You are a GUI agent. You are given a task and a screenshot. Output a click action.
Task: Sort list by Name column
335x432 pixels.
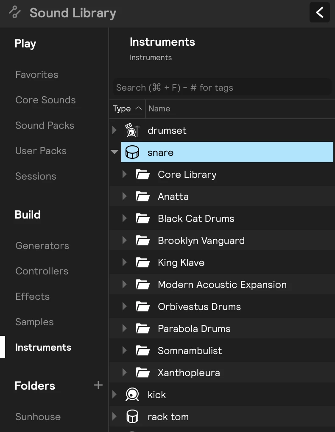click(159, 108)
